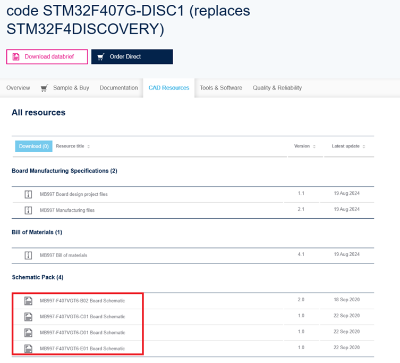Click date 19 Aug 2024 of Manufacturing files

pos(347,209)
